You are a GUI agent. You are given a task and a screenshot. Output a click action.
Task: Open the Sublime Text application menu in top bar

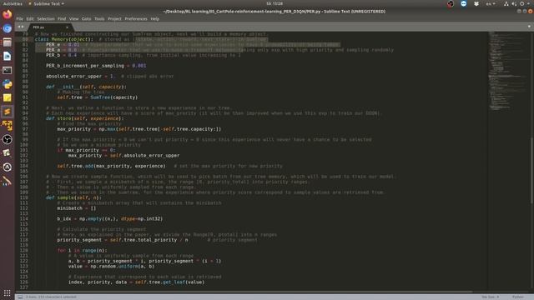[x=47, y=3]
